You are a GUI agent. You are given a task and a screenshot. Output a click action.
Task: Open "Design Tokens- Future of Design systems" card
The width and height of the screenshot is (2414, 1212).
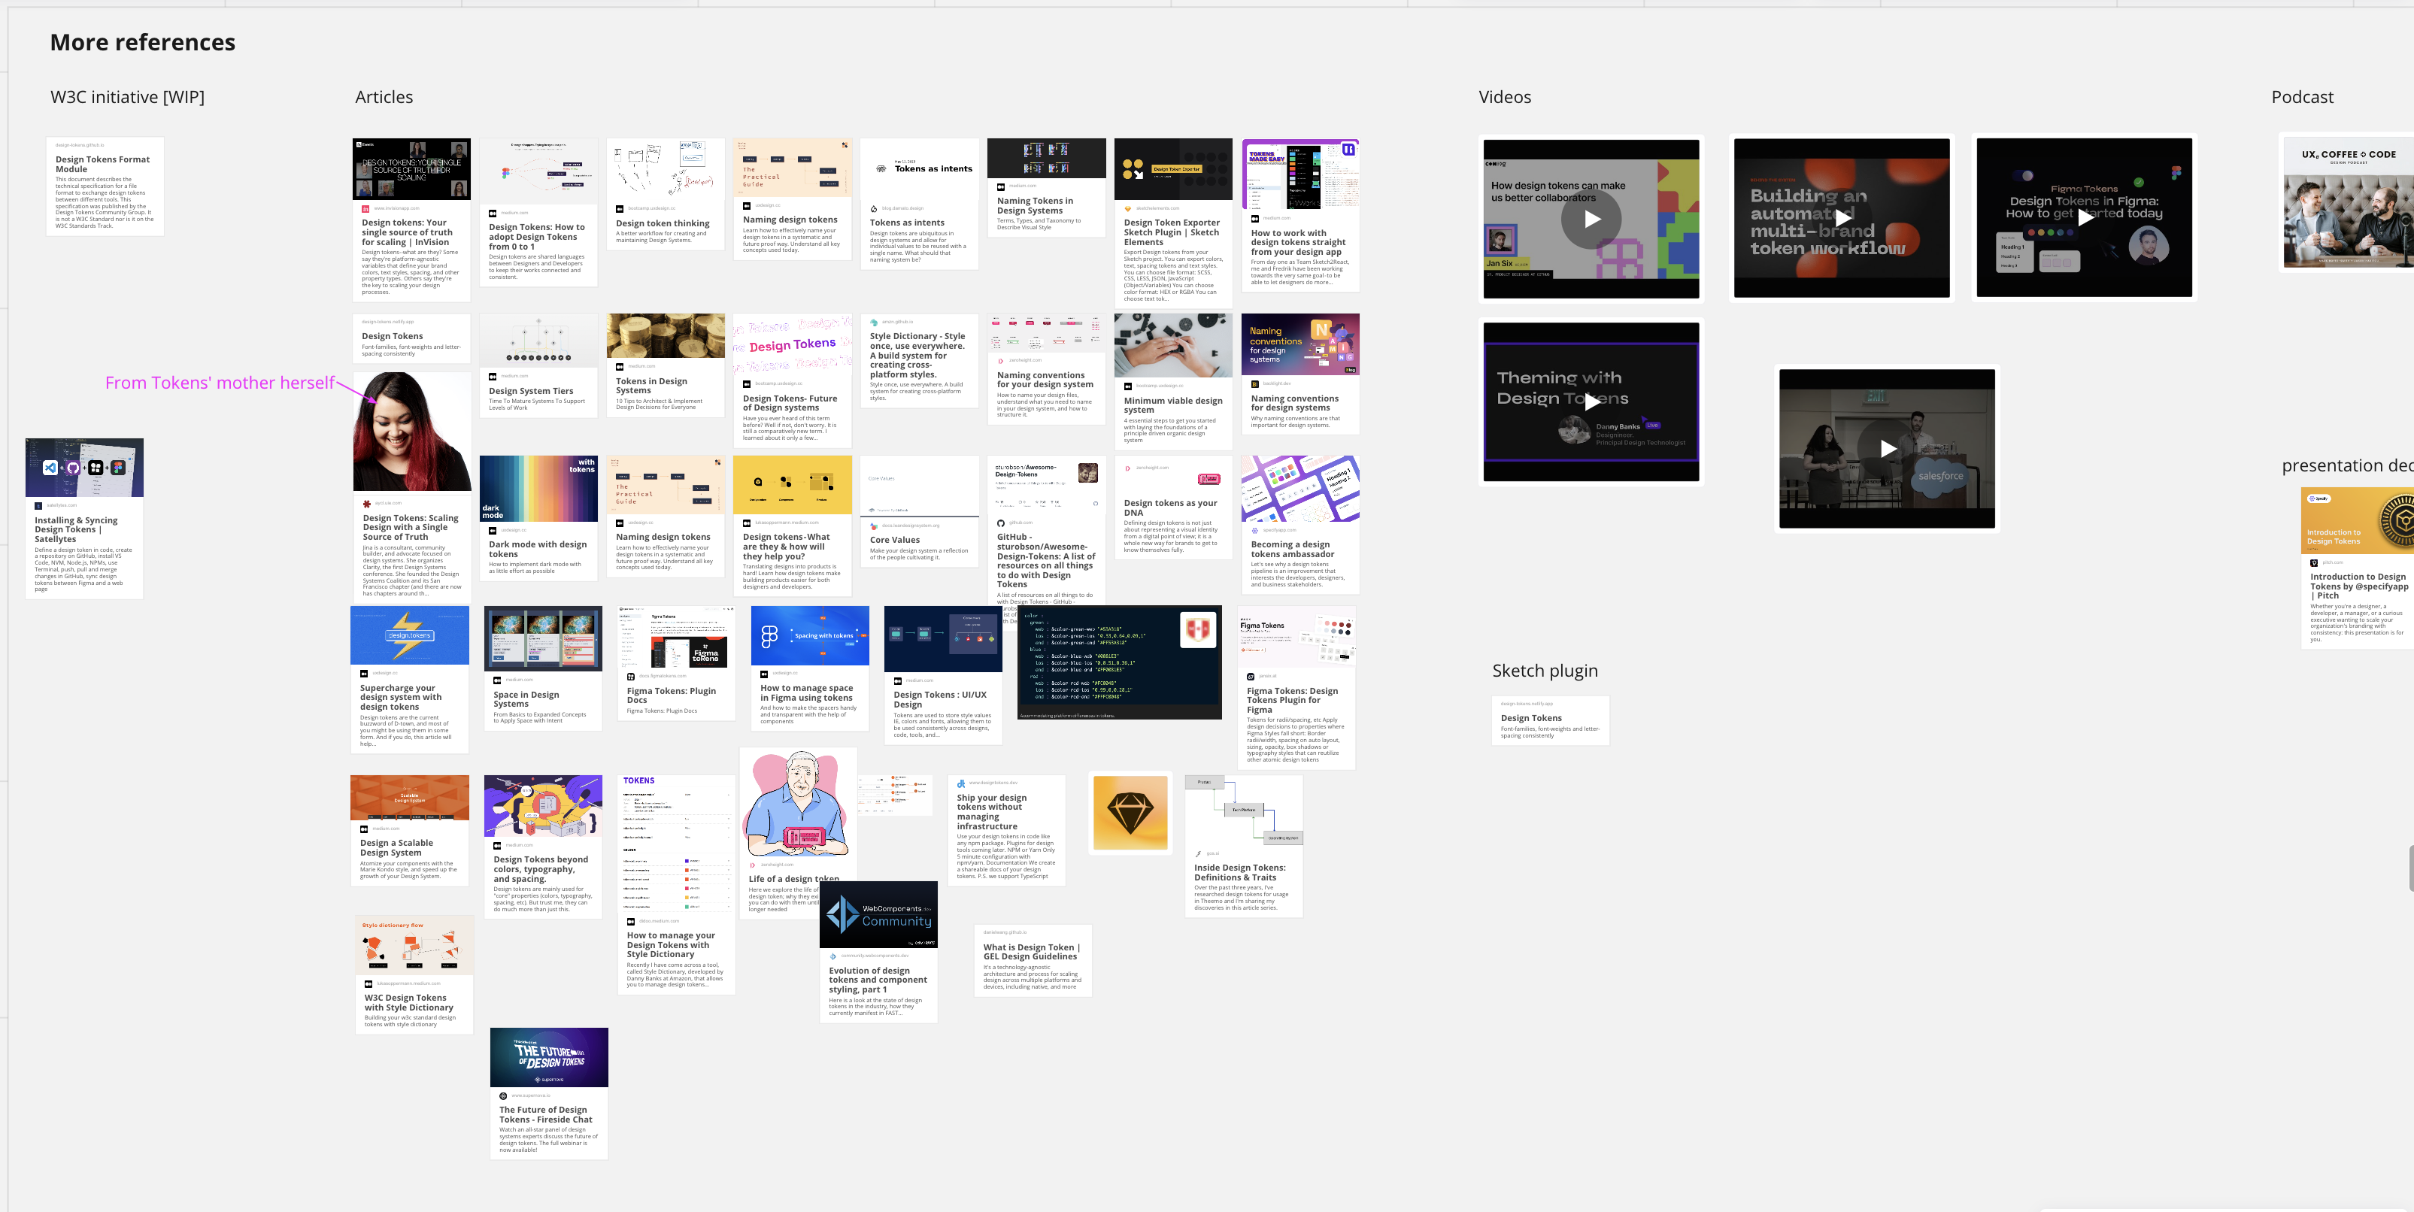[x=793, y=381]
